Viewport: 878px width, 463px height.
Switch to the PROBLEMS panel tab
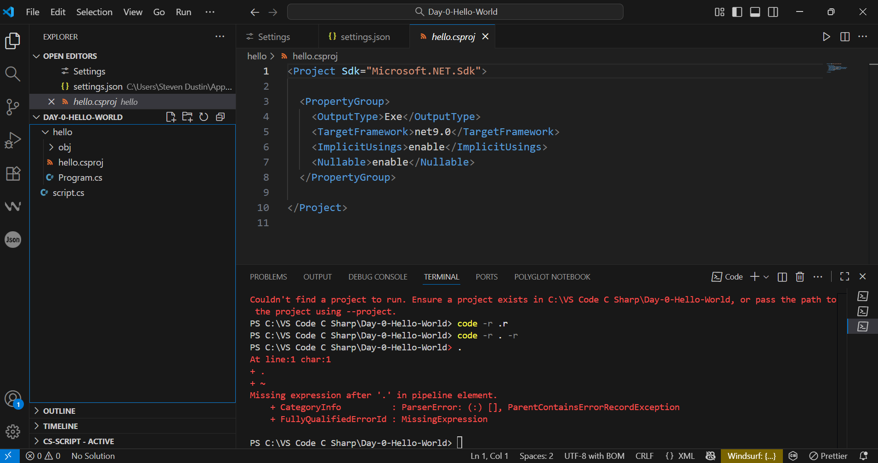coord(268,277)
